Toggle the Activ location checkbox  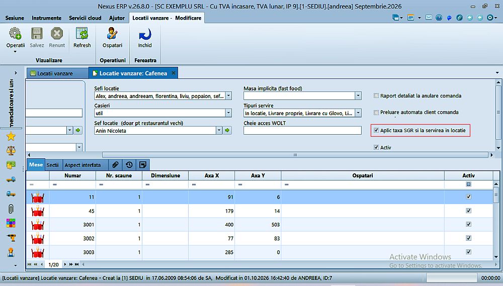tap(376, 147)
